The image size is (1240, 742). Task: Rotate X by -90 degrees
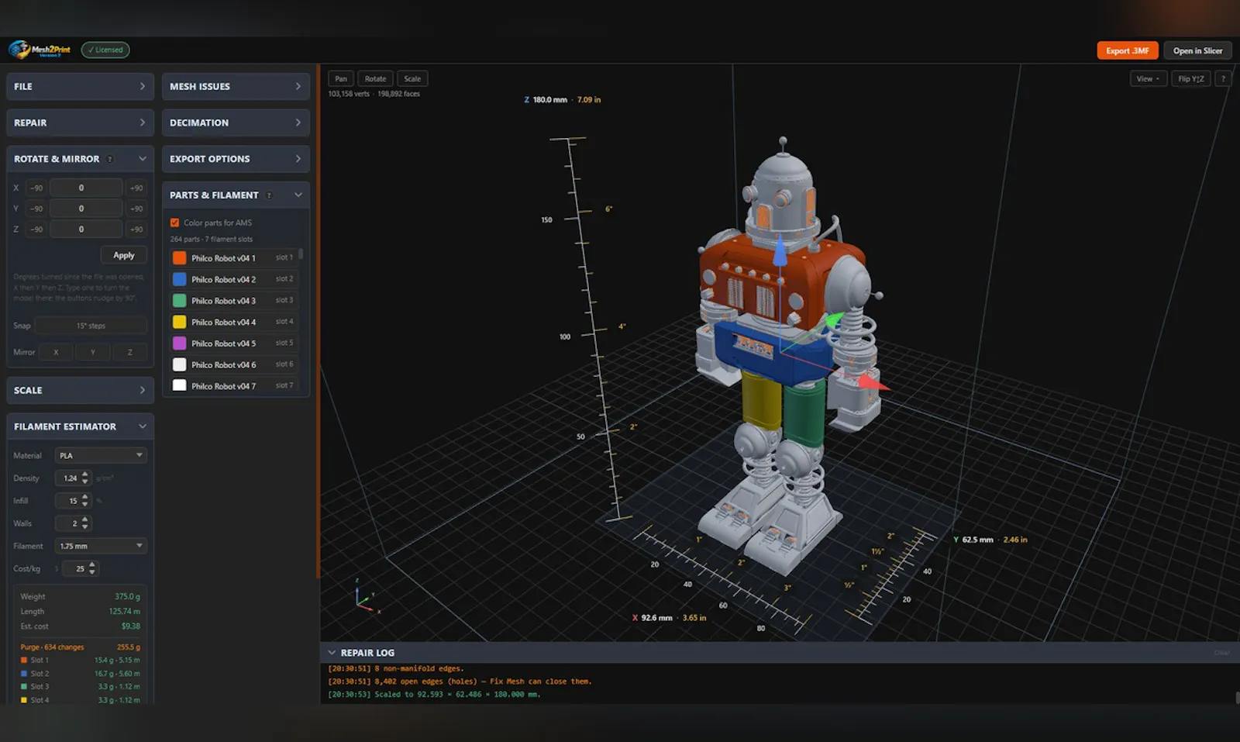tap(36, 188)
